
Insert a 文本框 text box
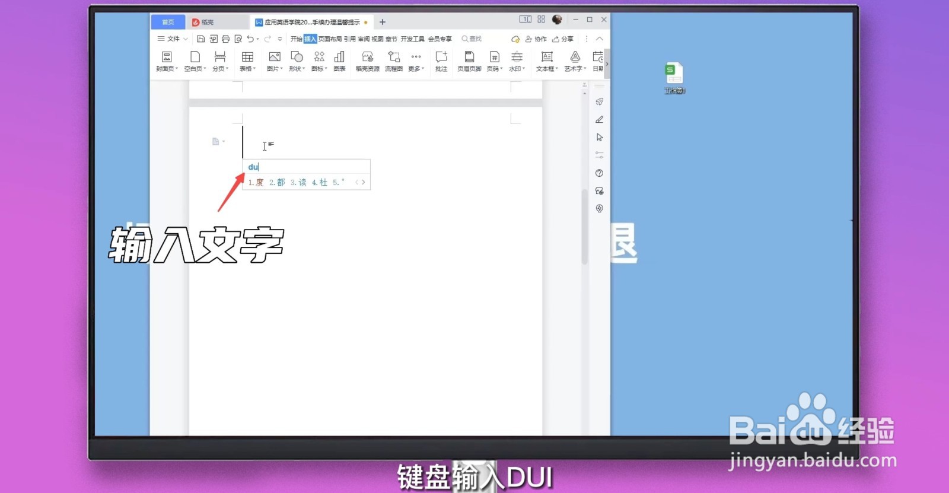click(x=547, y=61)
